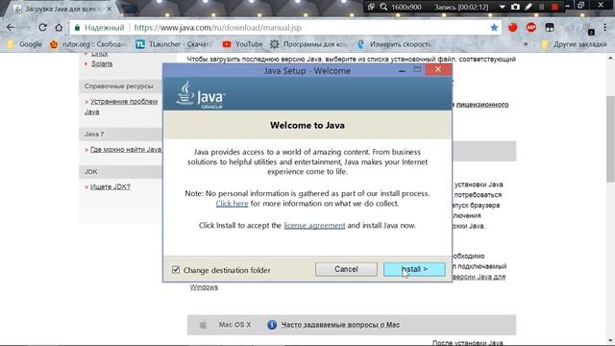Take a screenshot with the recorder camera icon
This screenshot has width=615, height=346.
coord(515,7)
